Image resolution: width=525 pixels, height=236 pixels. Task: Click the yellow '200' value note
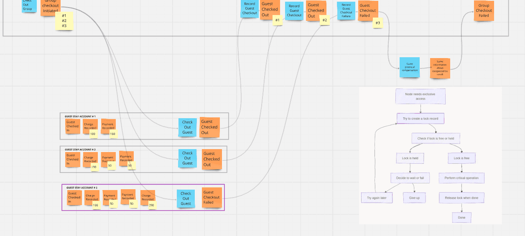coord(151,205)
